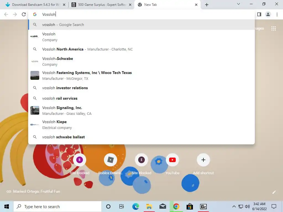Image resolution: width=283 pixels, height=212 pixels.
Task: Close the 500 Game Surplus tab
Action: (130, 5)
